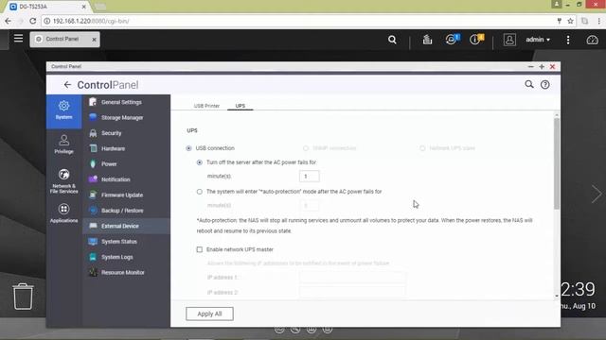Search within Control Panel
This screenshot has width=606, height=340.
[528, 84]
